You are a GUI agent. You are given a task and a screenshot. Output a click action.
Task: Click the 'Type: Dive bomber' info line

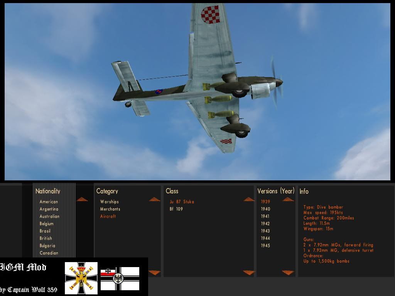coord(323,207)
